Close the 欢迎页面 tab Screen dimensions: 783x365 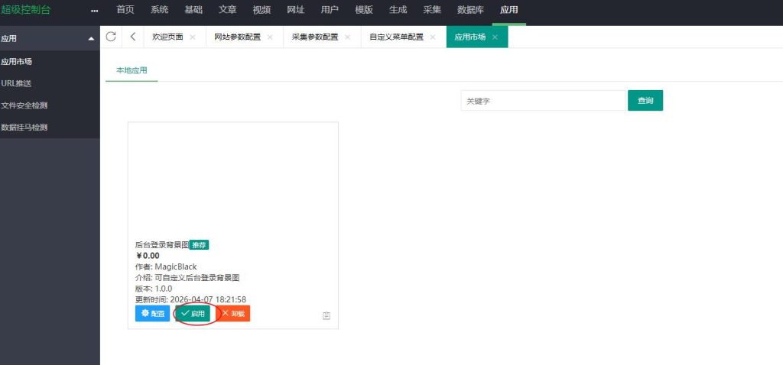click(193, 37)
